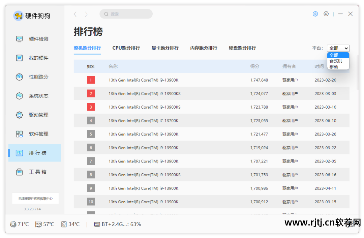The width and height of the screenshot is (364, 238).
Task: Switch to the 显卡跑分排行 tab
Action: coord(165,48)
